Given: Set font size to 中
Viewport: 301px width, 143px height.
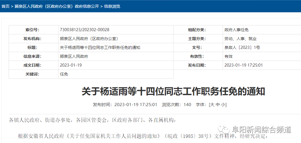Looking at the screenshot, I should click(x=218, y=104).
